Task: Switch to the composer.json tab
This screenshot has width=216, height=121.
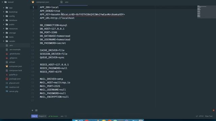Action: pyautogui.click(x=44, y=2)
